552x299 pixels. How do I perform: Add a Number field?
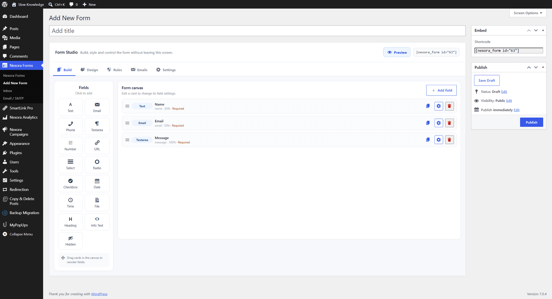click(70, 146)
